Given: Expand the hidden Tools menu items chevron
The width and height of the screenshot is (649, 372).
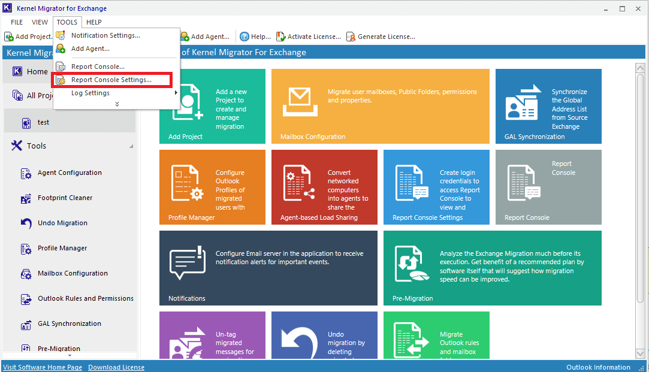Looking at the screenshot, I should [x=117, y=104].
